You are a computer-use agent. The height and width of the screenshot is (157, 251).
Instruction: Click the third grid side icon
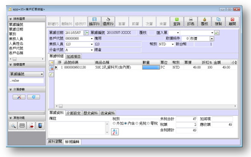(x=51, y=74)
